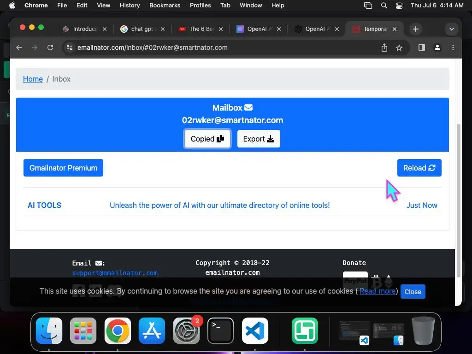Close The 6 Be tab
Image resolution: width=472 pixels, height=354 pixels.
pyautogui.click(x=221, y=29)
